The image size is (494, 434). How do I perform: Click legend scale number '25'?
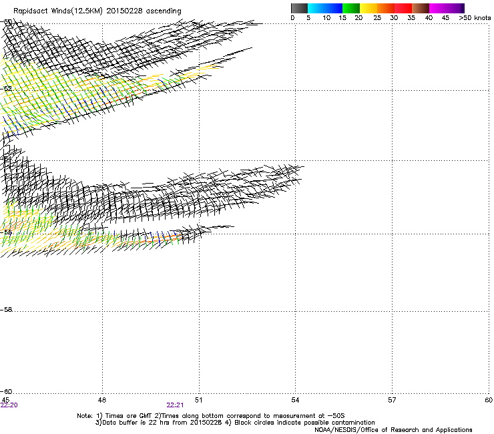pyautogui.click(x=377, y=18)
